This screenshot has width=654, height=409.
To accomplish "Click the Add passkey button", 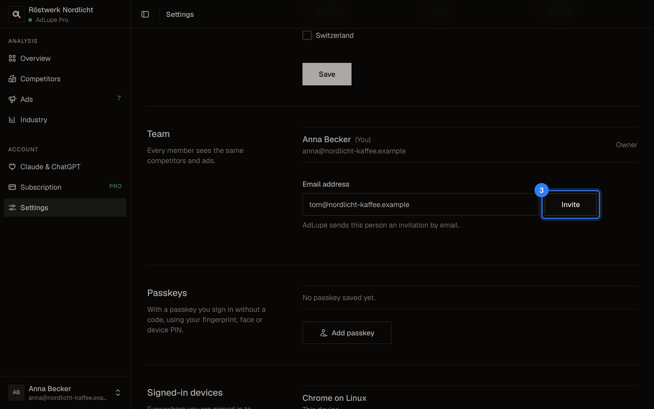I will (347, 333).
